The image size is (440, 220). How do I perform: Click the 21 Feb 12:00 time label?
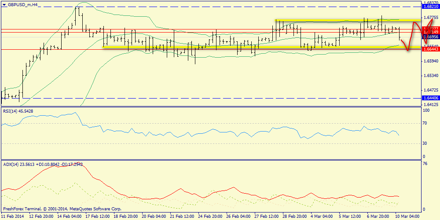(x=181, y=216)
